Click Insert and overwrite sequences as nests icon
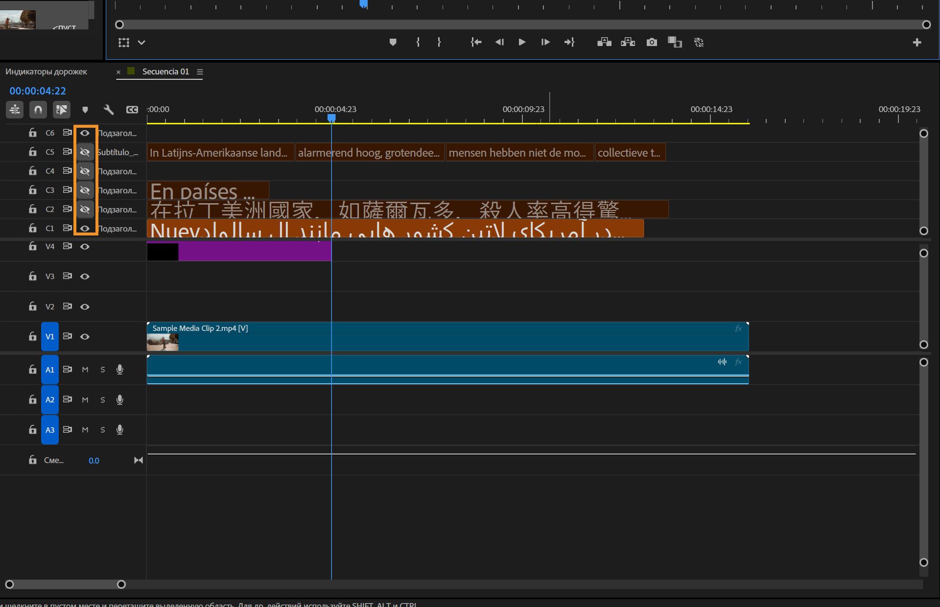The image size is (940, 607). tap(15, 110)
